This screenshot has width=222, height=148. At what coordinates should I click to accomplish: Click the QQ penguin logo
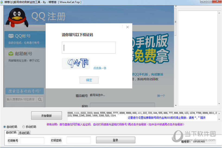pos(17,18)
